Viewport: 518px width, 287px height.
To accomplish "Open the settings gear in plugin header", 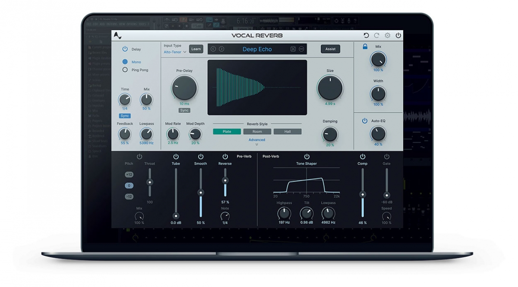I will pos(388,35).
